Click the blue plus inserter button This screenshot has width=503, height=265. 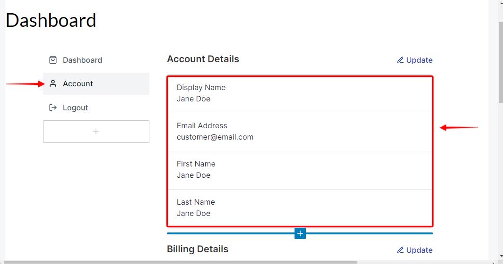(300, 233)
